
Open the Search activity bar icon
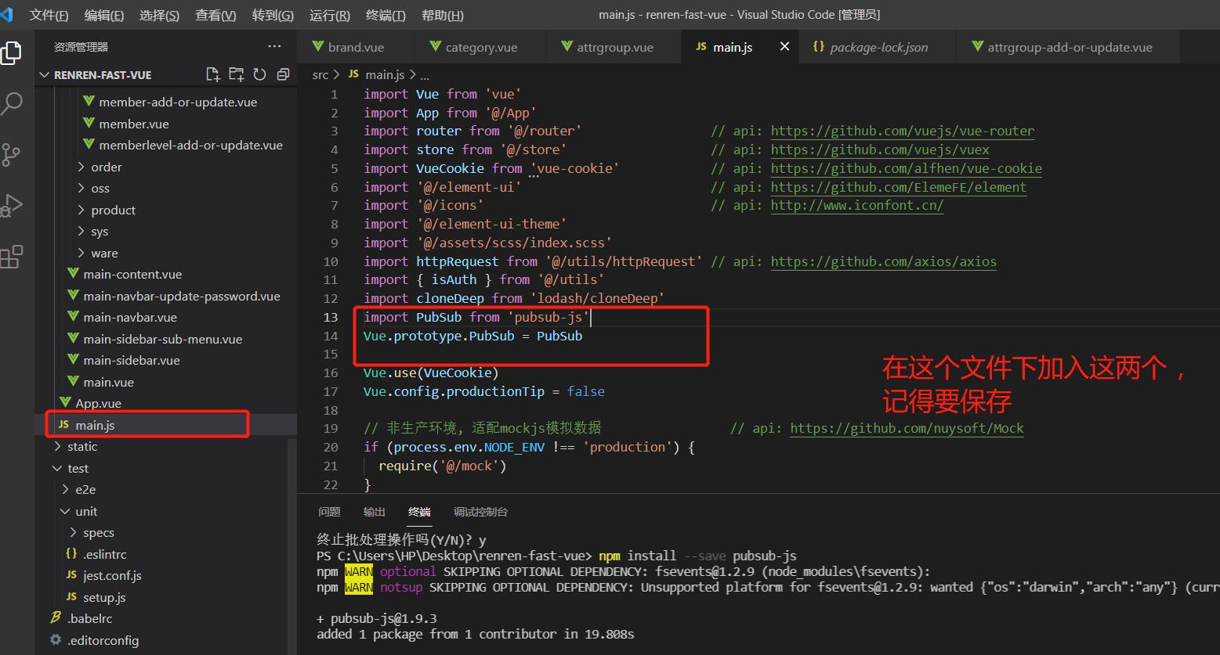click(x=13, y=103)
